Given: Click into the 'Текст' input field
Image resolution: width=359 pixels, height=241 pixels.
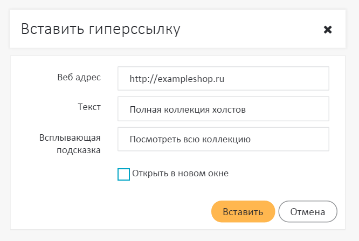Looking at the screenshot, I should (x=223, y=109).
